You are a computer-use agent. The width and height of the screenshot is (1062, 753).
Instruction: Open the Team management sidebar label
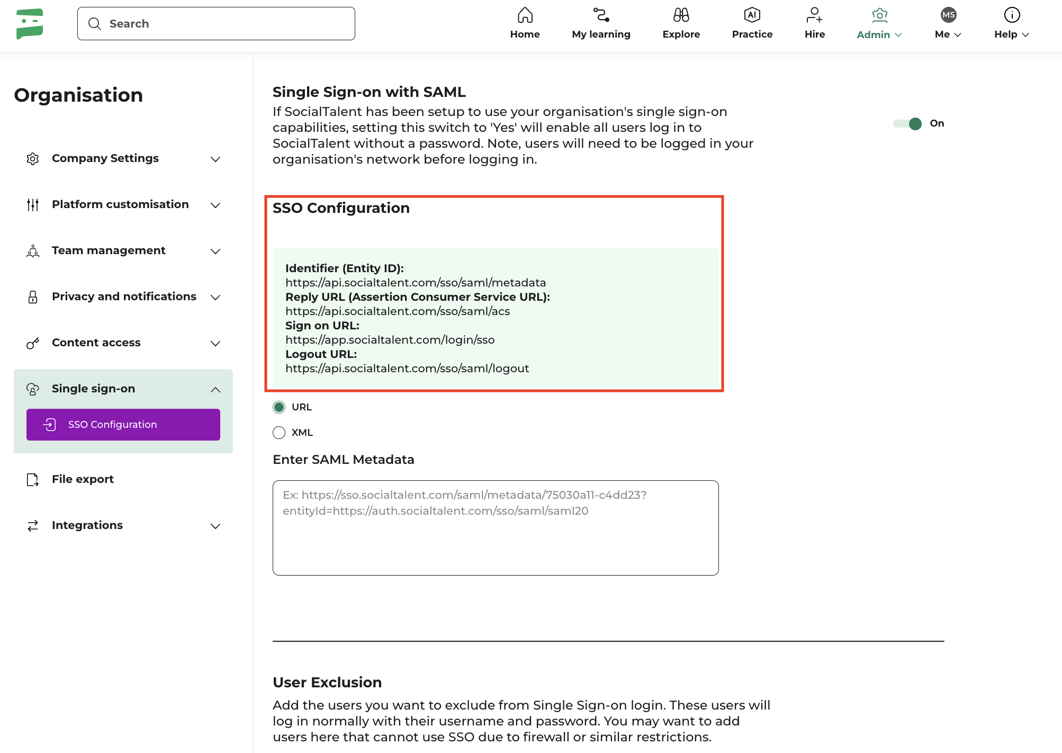(109, 250)
